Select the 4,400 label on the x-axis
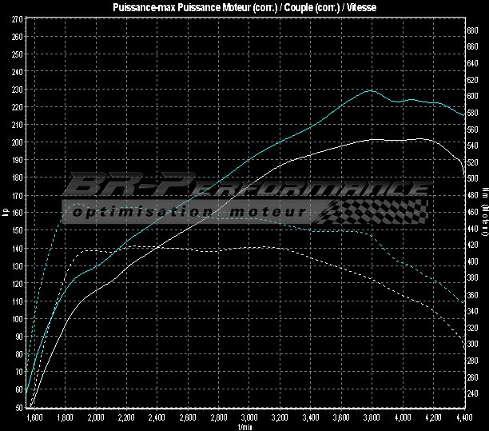This screenshot has width=489, height=431. [463, 417]
